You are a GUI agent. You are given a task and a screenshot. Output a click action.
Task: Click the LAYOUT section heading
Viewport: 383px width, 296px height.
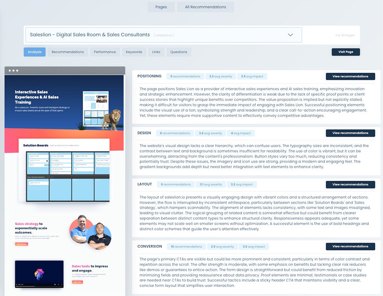pos(145,184)
